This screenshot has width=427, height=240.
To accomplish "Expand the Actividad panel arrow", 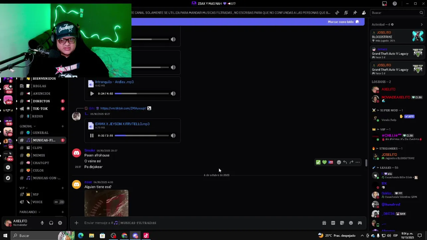I will pos(422,24).
